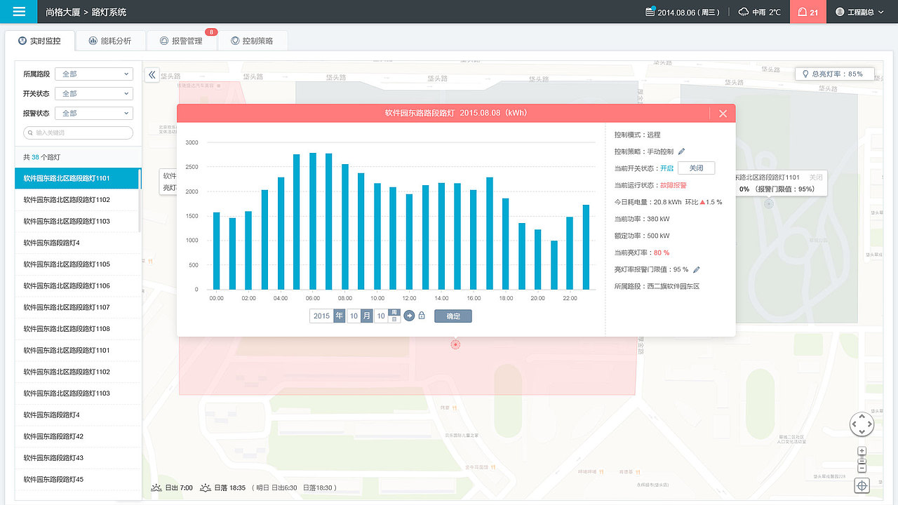Select the 日 option
The height and width of the screenshot is (505, 898).
pyautogui.click(x=394, y=320)
